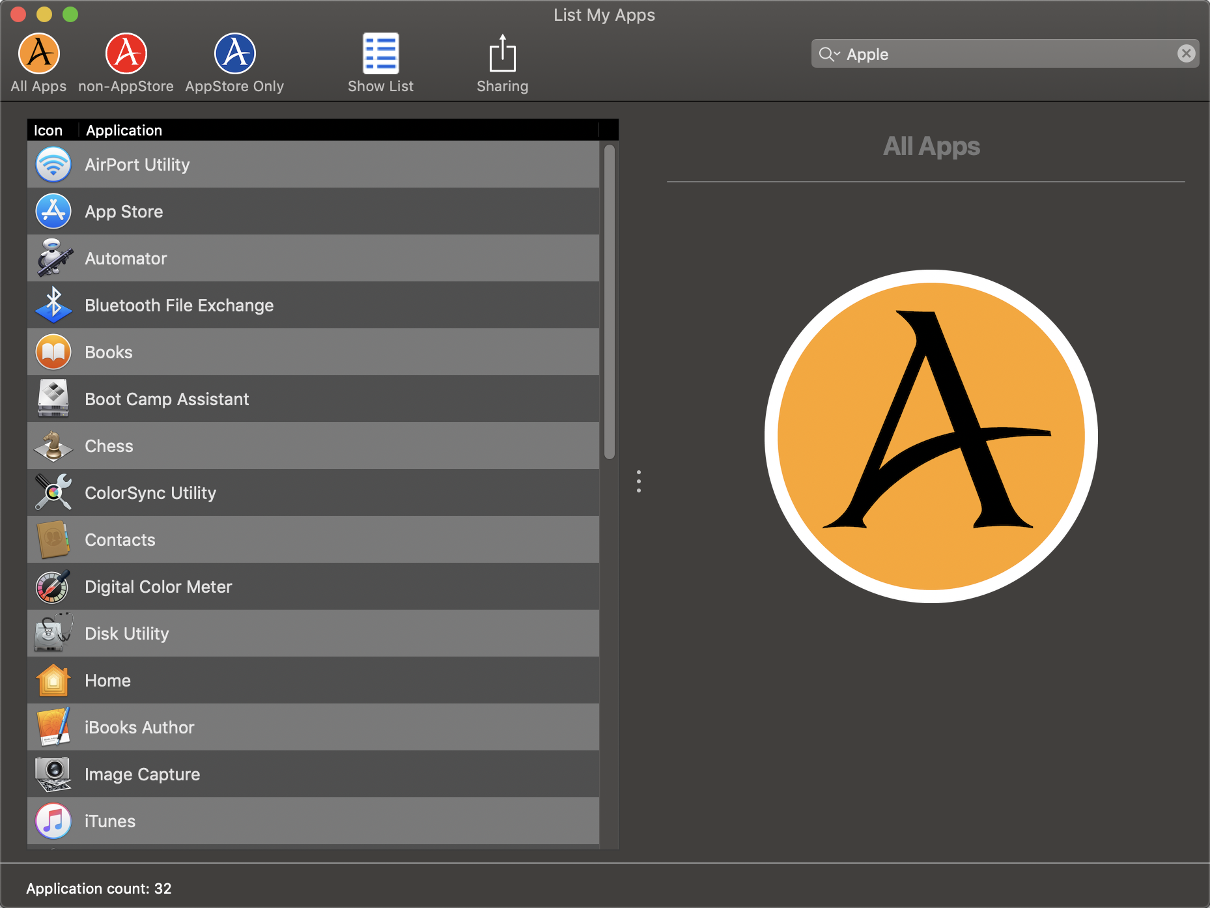The width and height of the screenshot is (1210, 908).
Task: Click the Application count: 32 status text
Action: (x=99, y=888)
